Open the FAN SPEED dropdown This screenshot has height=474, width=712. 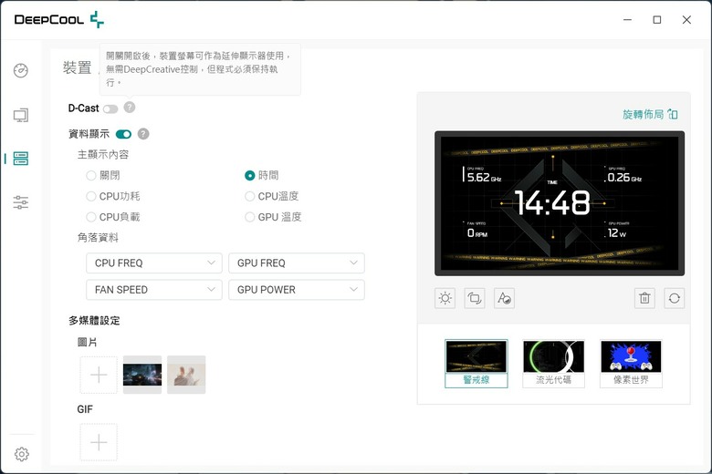click(154, 290)
